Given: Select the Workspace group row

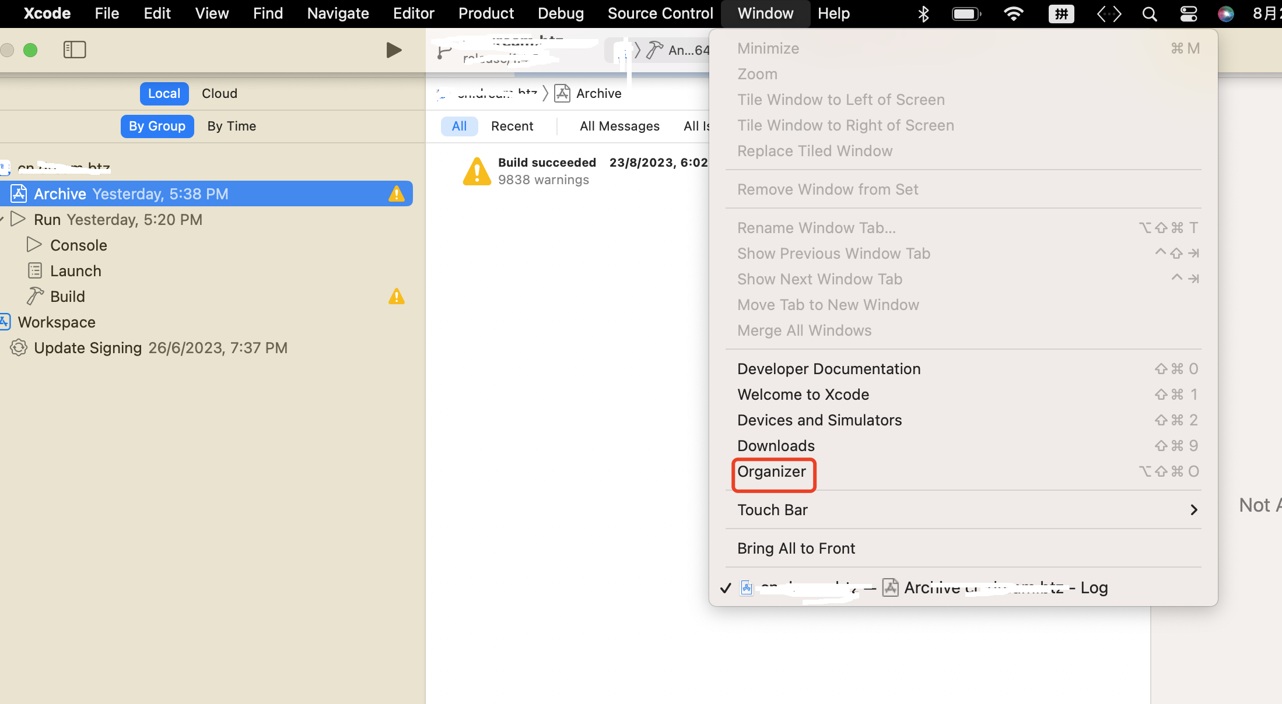Looking at the screenshot, I should 206,322.
